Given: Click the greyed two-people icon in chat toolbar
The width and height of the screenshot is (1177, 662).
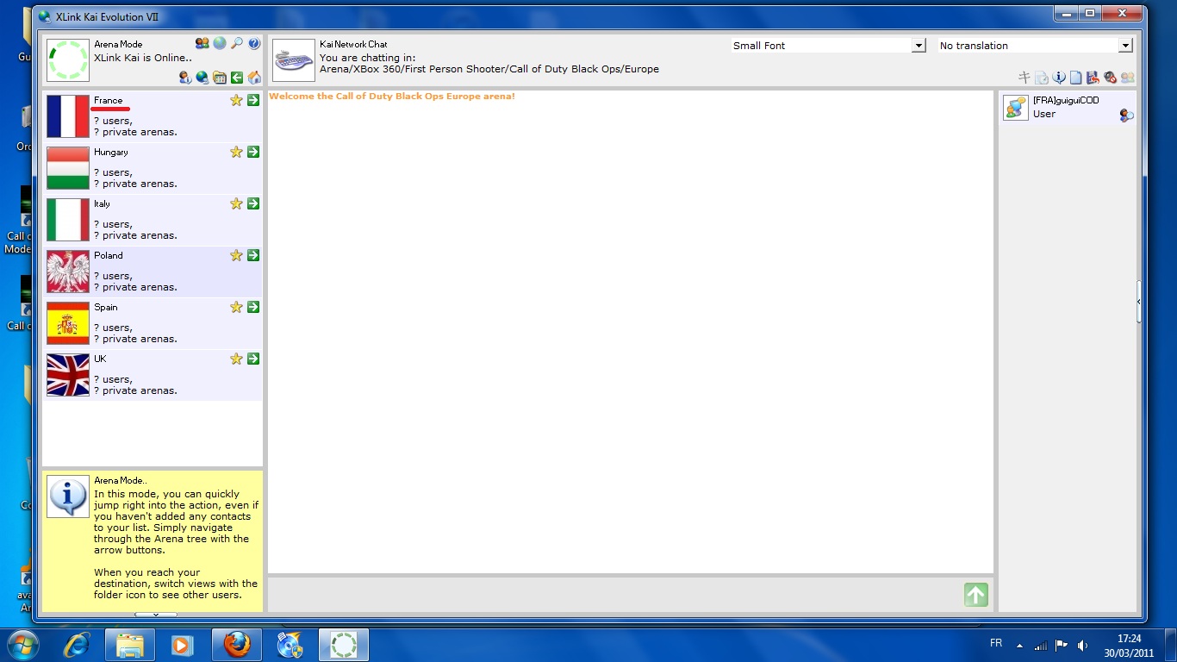Looking at the screenshot, I should (1127, 78).
